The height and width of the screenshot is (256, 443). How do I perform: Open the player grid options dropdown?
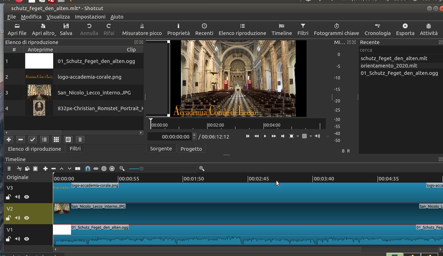pyautogui.click(x=310, y=136)
